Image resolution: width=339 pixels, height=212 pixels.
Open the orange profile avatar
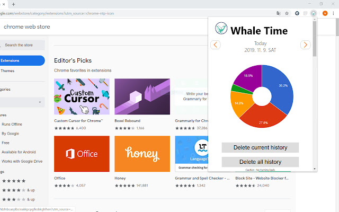point(325,13)
